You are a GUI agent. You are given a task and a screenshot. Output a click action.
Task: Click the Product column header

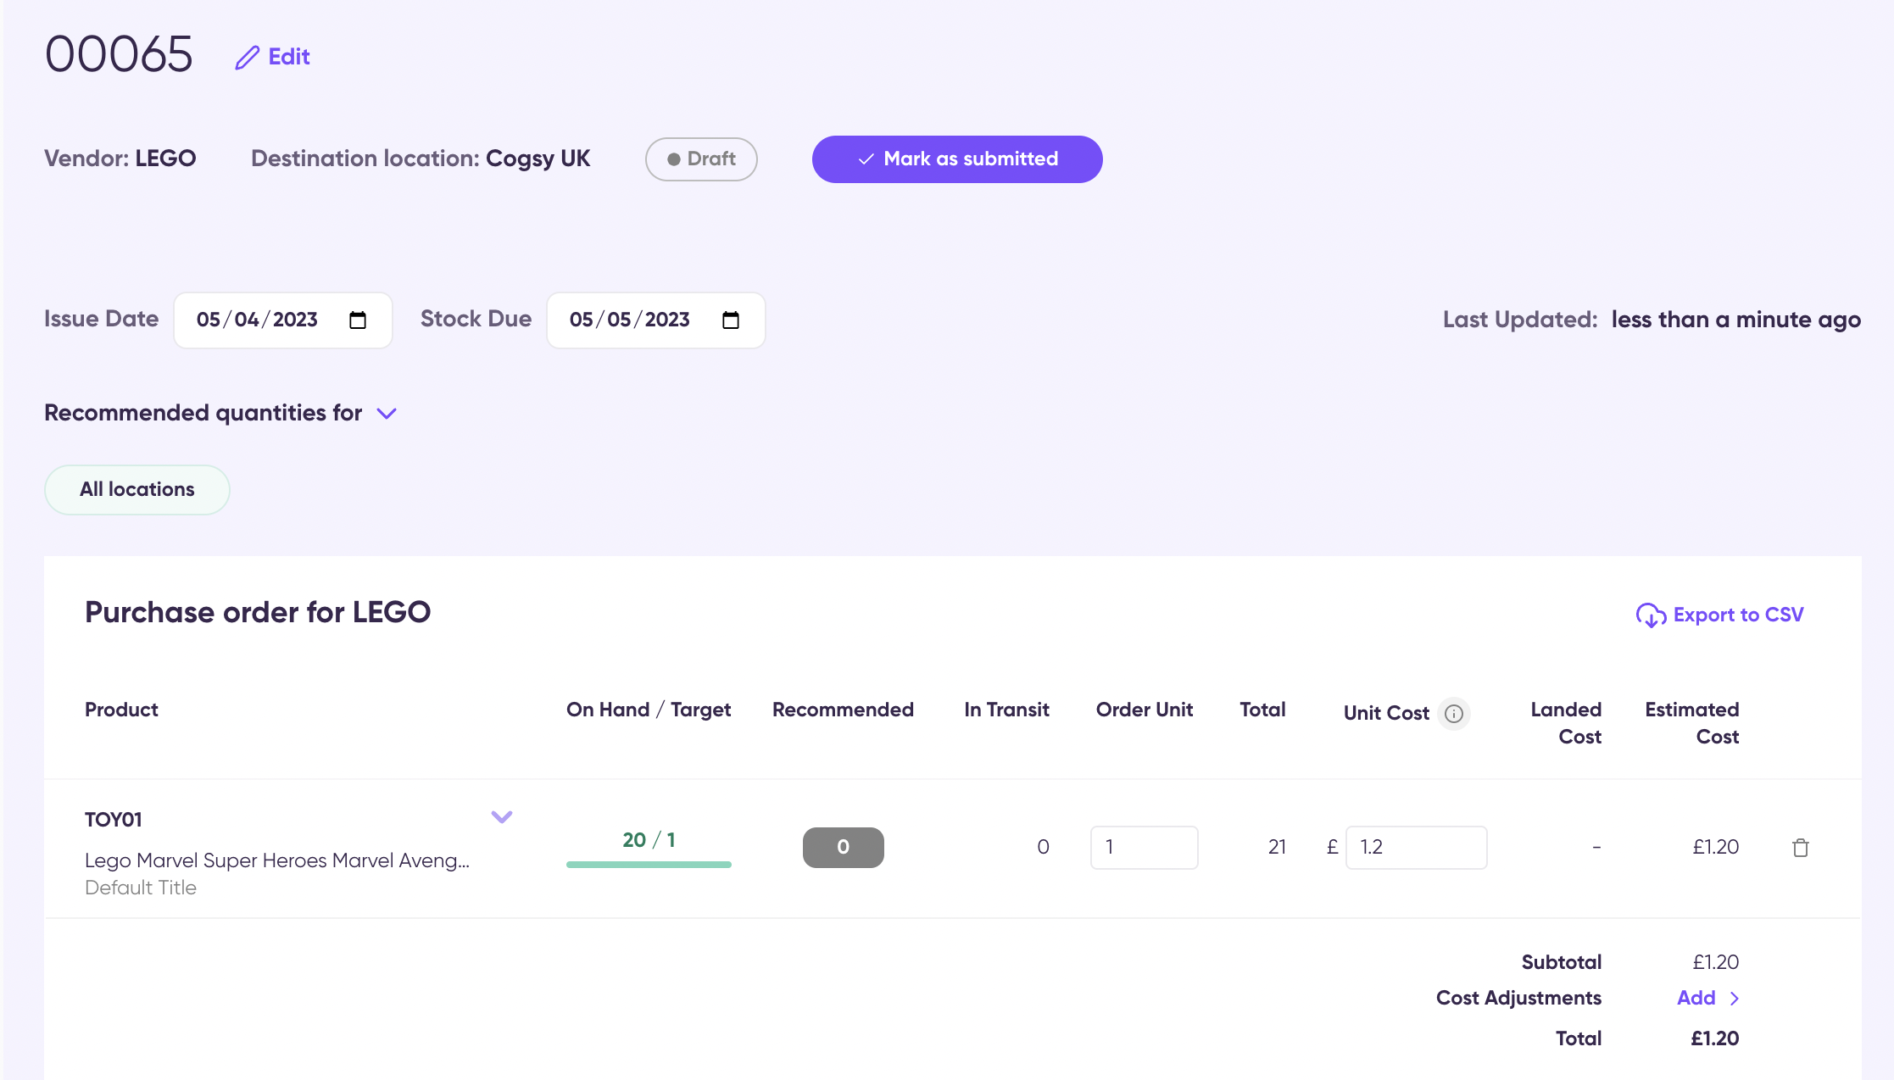click(121, 710)
